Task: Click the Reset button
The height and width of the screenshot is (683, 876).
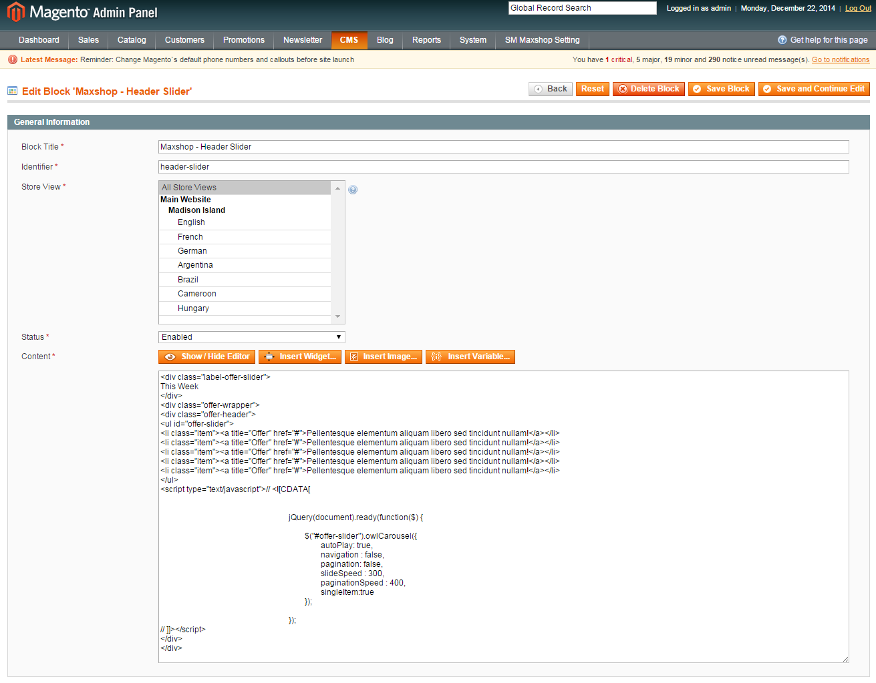Action: [592, 89]
